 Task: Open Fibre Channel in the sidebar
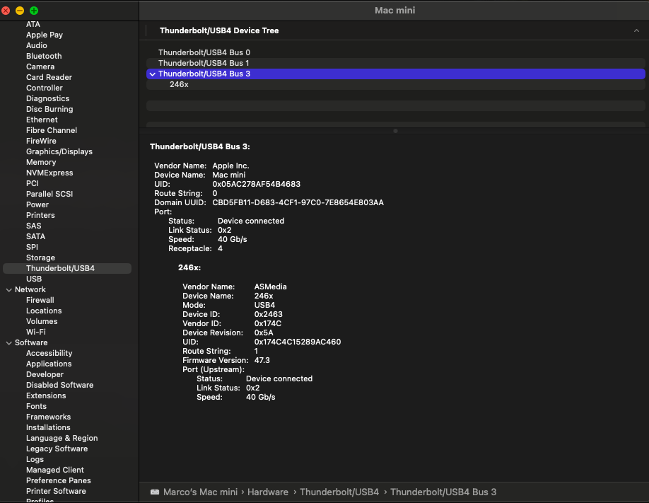pos(52,130)
